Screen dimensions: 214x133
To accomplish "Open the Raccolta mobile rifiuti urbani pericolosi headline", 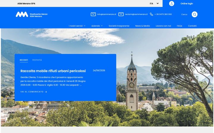I will point(53,71).
